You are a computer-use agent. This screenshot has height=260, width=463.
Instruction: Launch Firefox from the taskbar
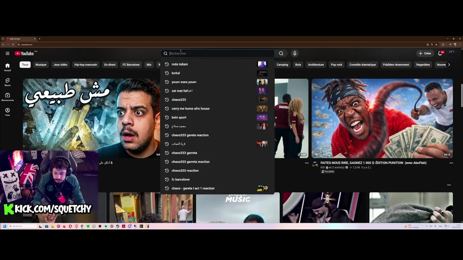(x=64, y=226)
